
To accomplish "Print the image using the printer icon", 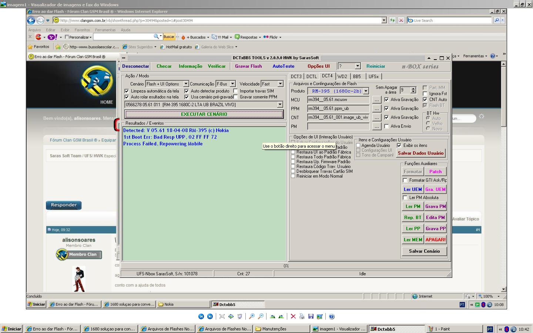I will (302, 316).
